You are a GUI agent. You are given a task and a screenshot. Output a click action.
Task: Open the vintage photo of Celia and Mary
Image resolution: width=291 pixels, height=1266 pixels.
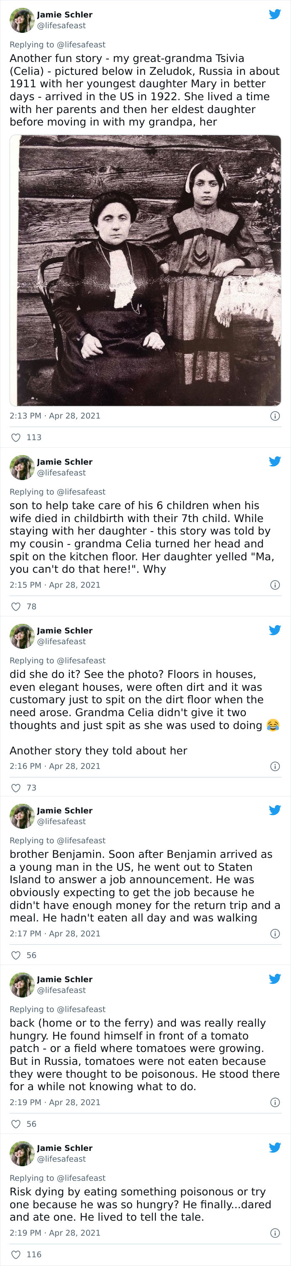click(145, 270)
